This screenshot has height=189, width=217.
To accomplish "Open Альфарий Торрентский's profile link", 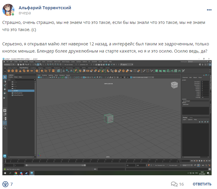I will pos(45,8).
